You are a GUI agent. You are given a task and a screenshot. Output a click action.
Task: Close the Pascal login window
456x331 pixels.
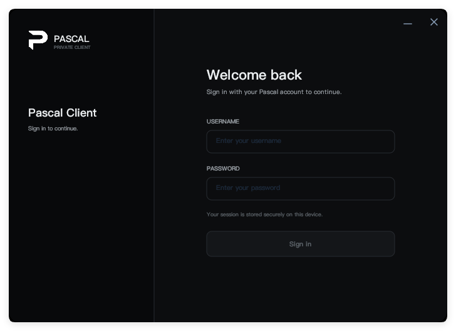tap(434, 22)
